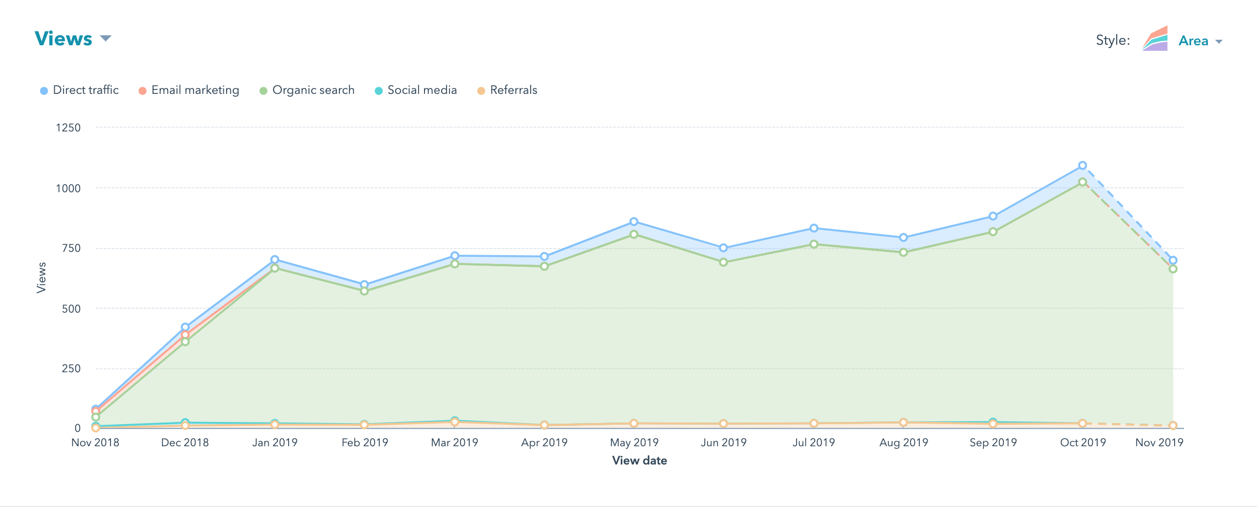The width and height of the screenshot is (1257, 507).
Task: Click the Jun 2019 axis label
Action: (x=724, y=442)
